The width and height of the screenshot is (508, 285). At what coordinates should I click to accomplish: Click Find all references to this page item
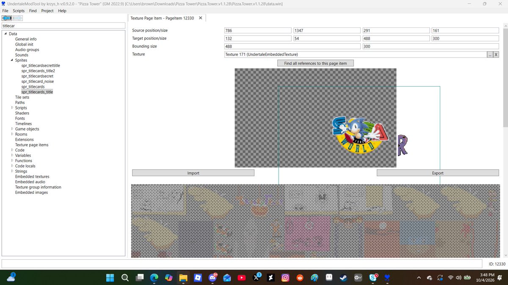pos(315,63)
